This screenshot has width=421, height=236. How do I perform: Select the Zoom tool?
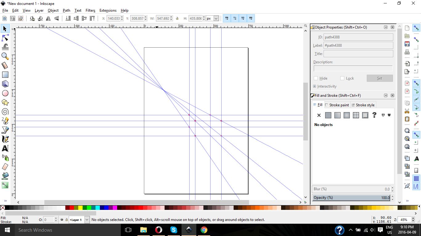pyautogui.click(x=5, y=56)
